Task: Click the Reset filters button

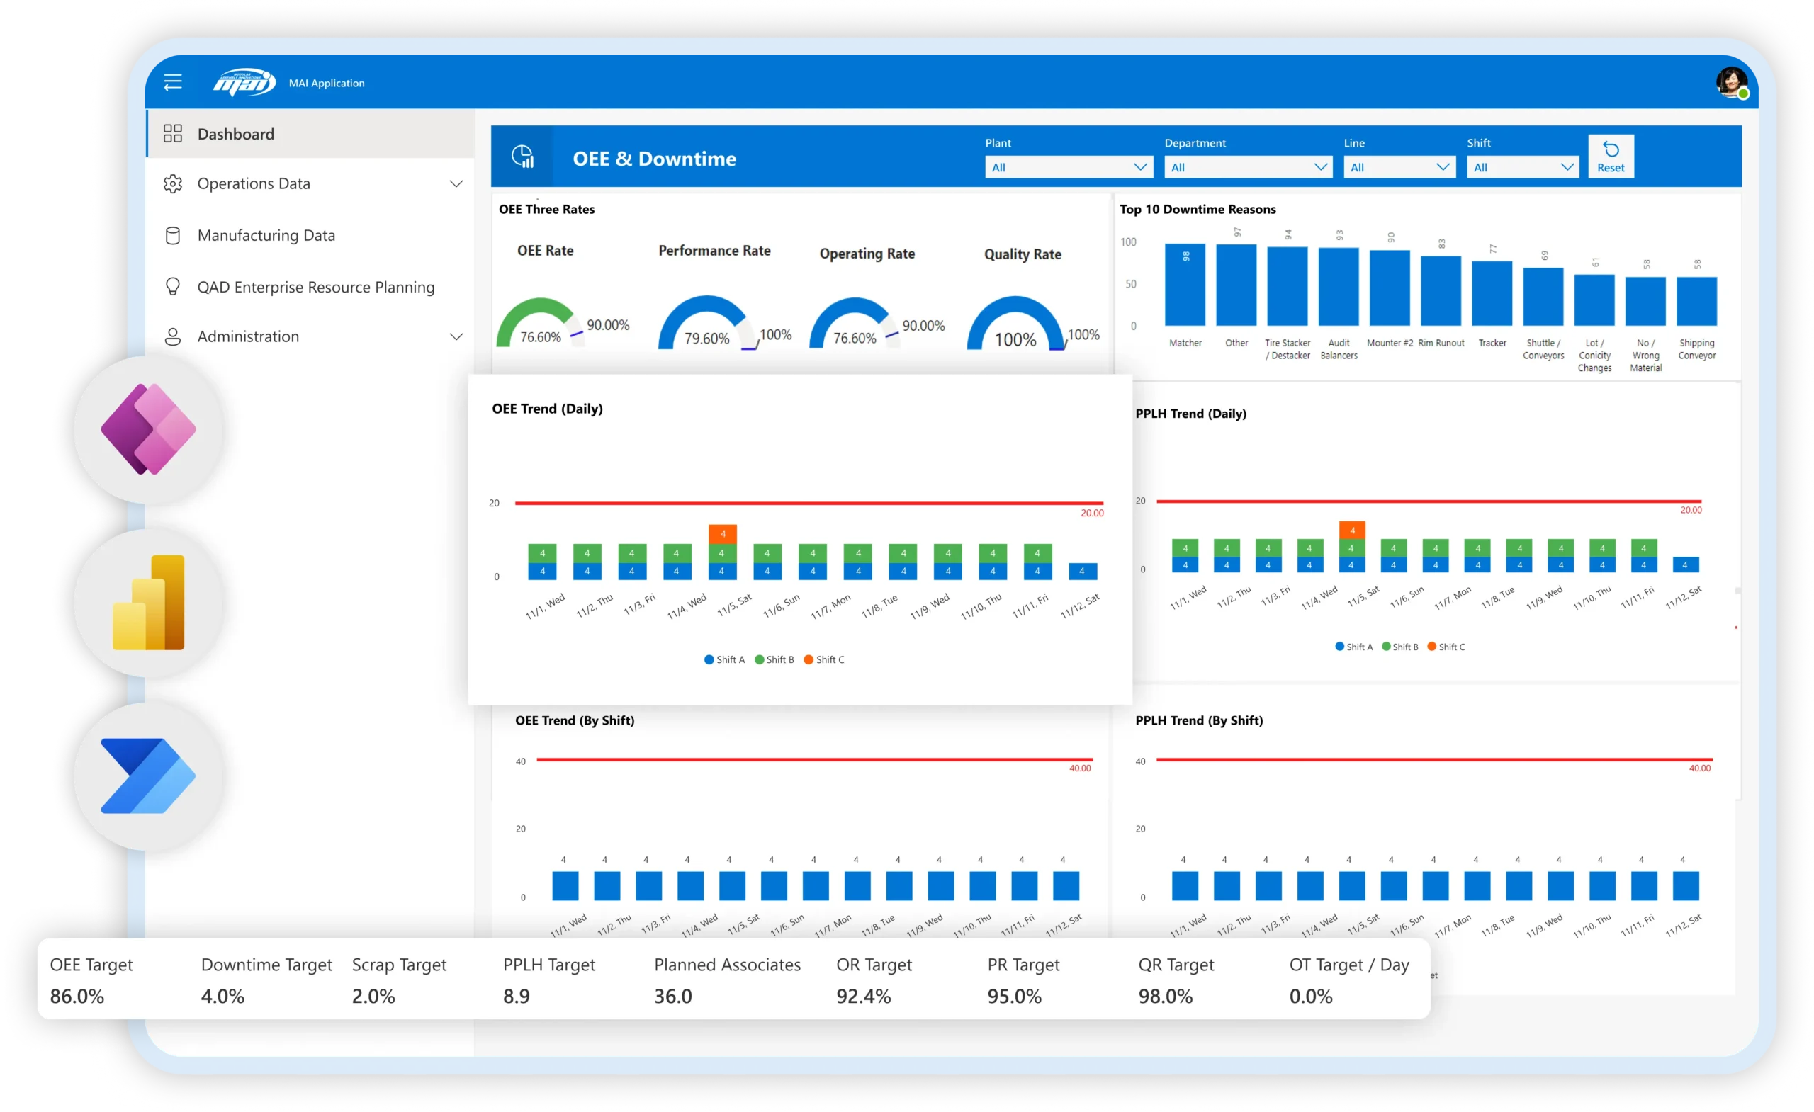Action: (x=1611, y=157)
